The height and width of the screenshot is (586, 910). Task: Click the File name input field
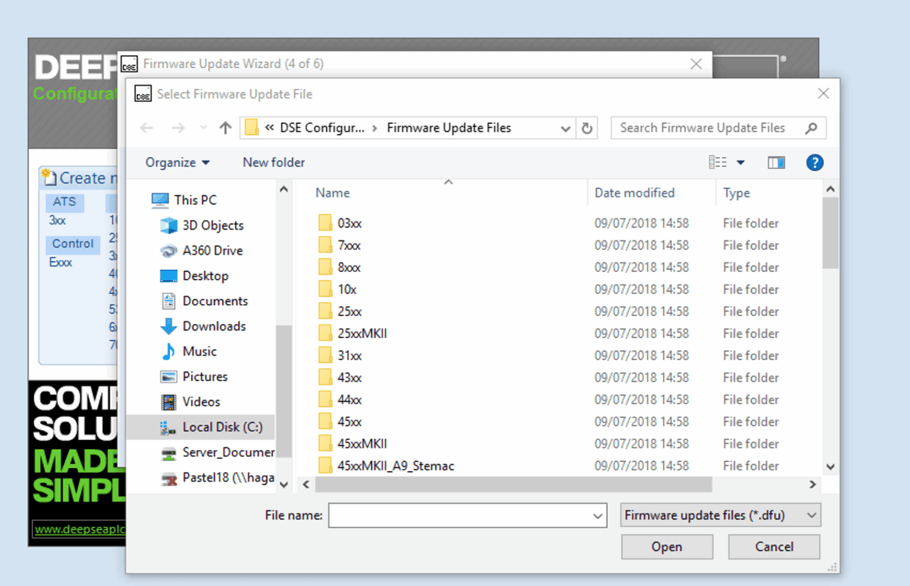[467, 515]
